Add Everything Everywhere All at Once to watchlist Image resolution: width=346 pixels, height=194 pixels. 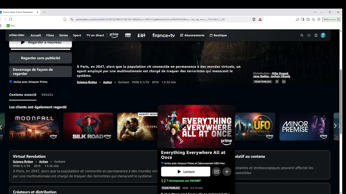click(227, 172)
